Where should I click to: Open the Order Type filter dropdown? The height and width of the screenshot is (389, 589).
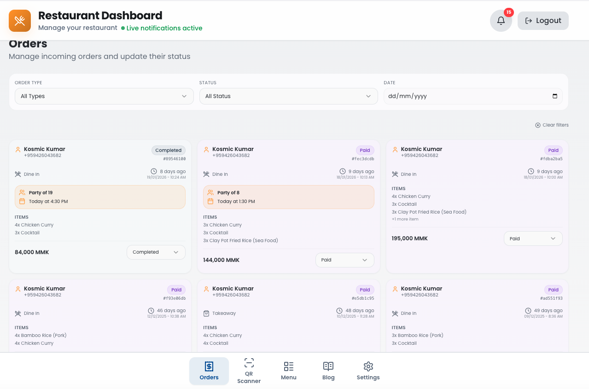coord(104,96)
